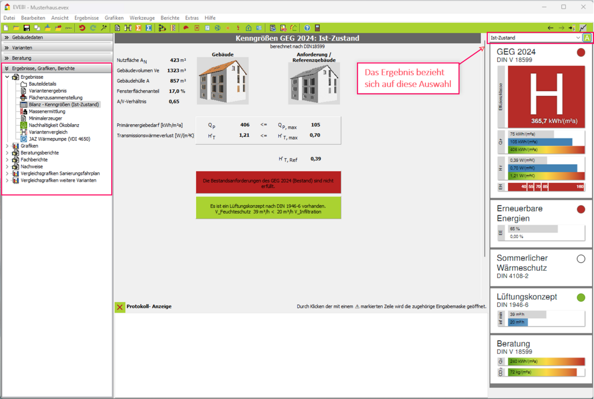Select Nachhaltigkeit Ökobilanz in the results tree
Viewport: 594px width, 399px height.
coord(54,125)
